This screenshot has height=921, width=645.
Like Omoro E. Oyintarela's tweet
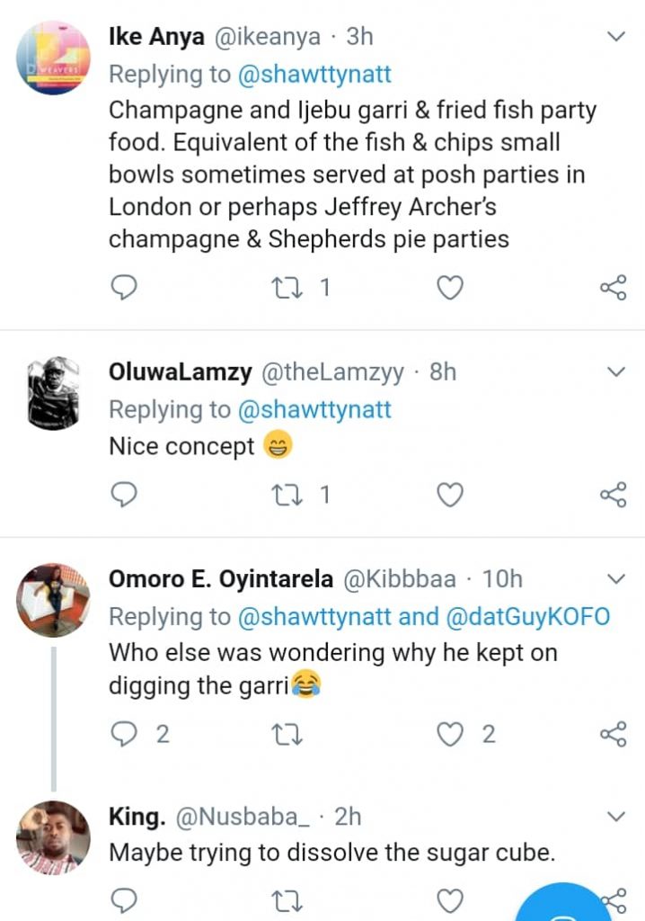(x=449, y=734)
